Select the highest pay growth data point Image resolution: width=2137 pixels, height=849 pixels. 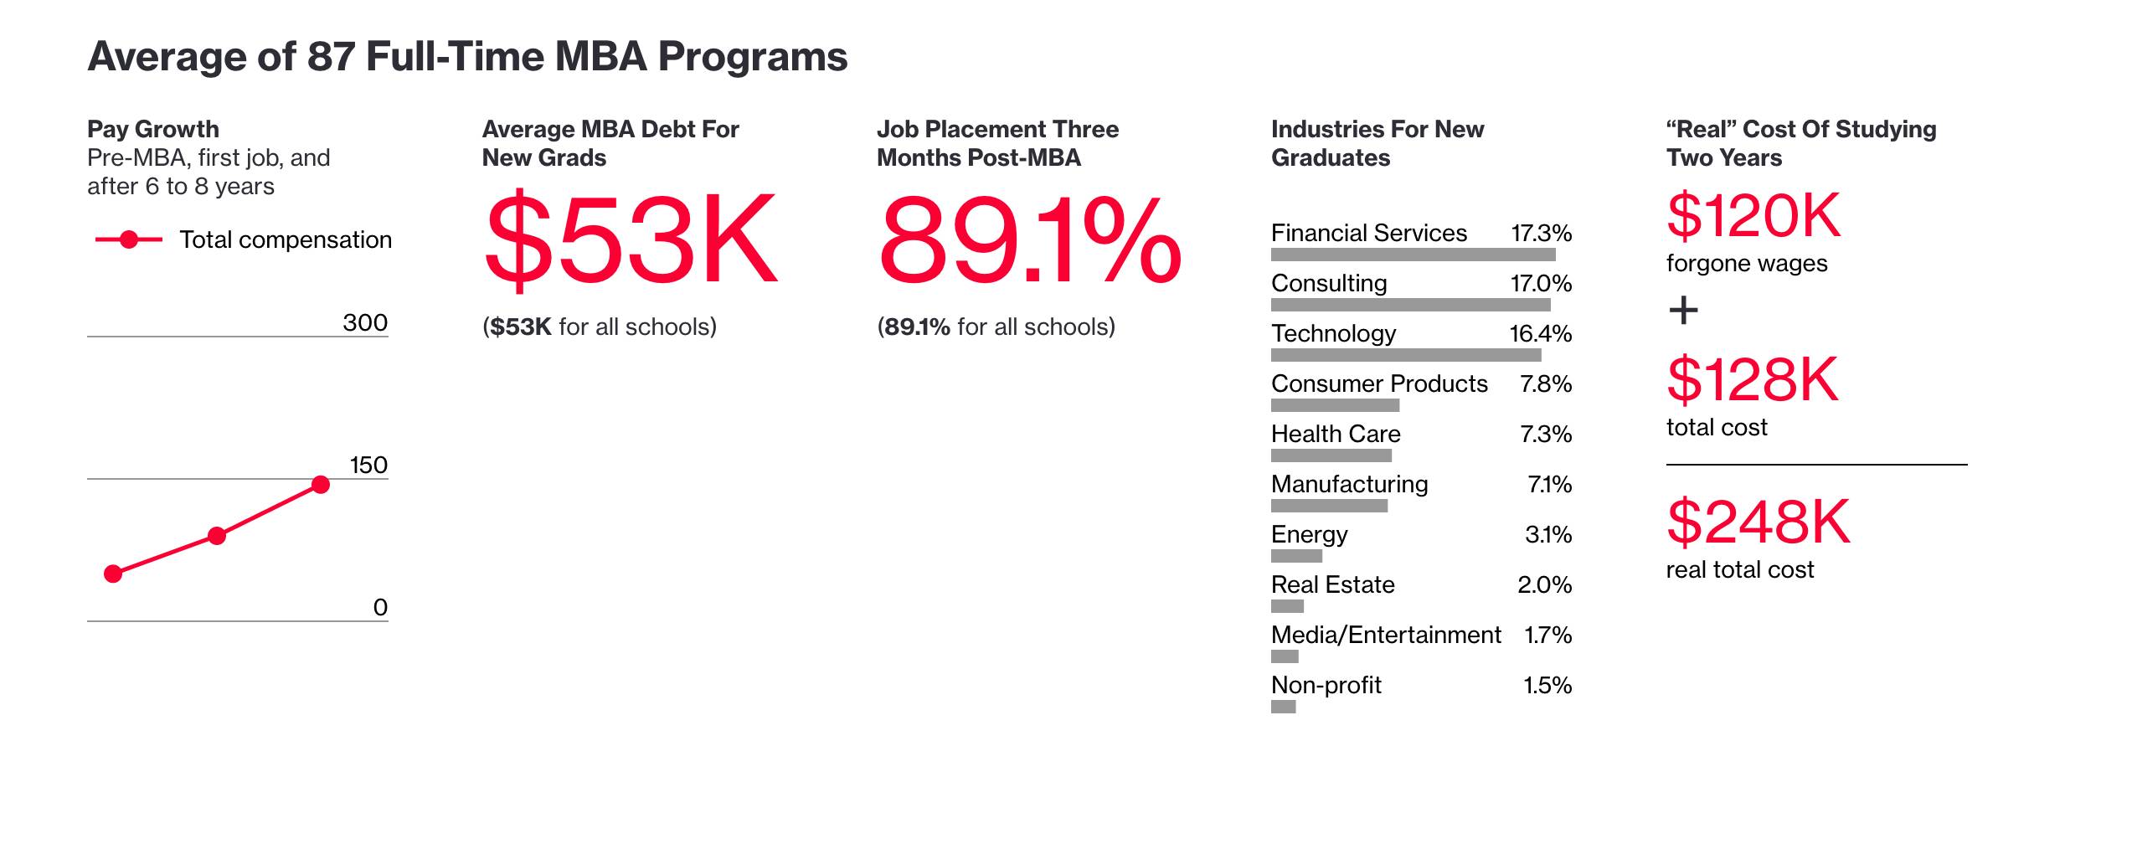click(x=321, y=485)
